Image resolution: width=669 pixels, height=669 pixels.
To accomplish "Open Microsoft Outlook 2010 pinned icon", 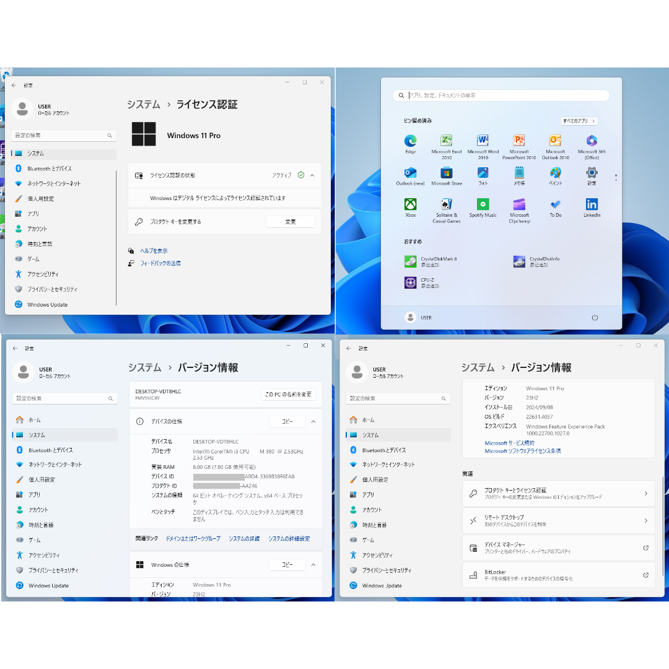I will point(555,146).
